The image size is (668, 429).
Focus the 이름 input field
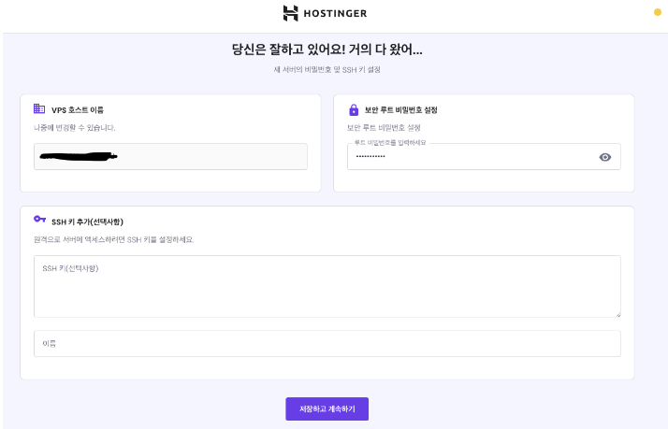(327, 343)
